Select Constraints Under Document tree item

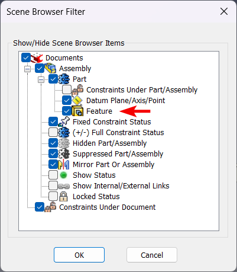[x=108, y=207]
